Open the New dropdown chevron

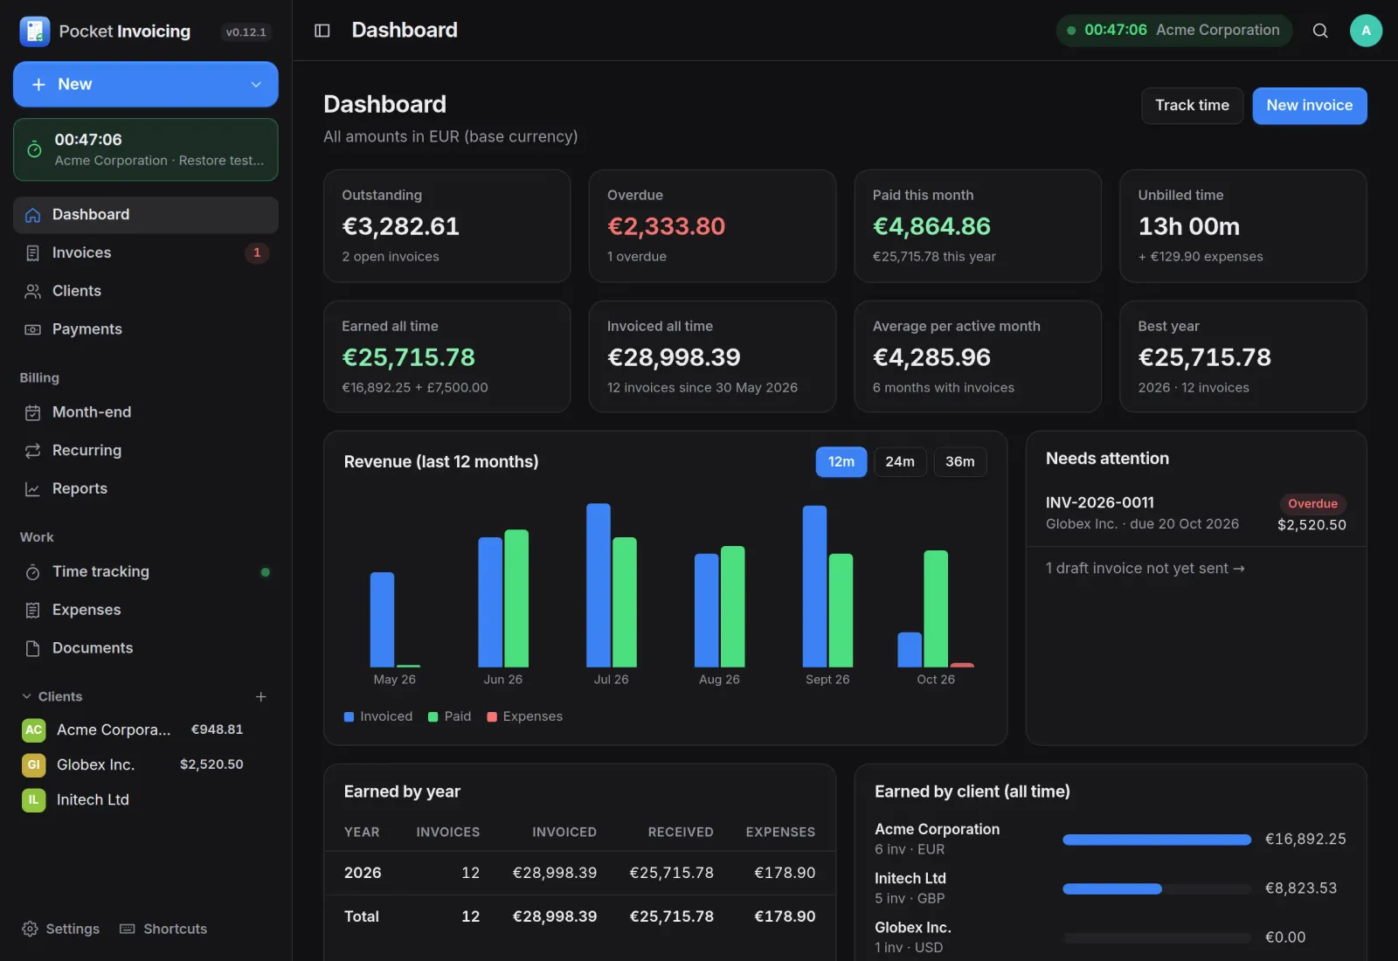point(256,85)
